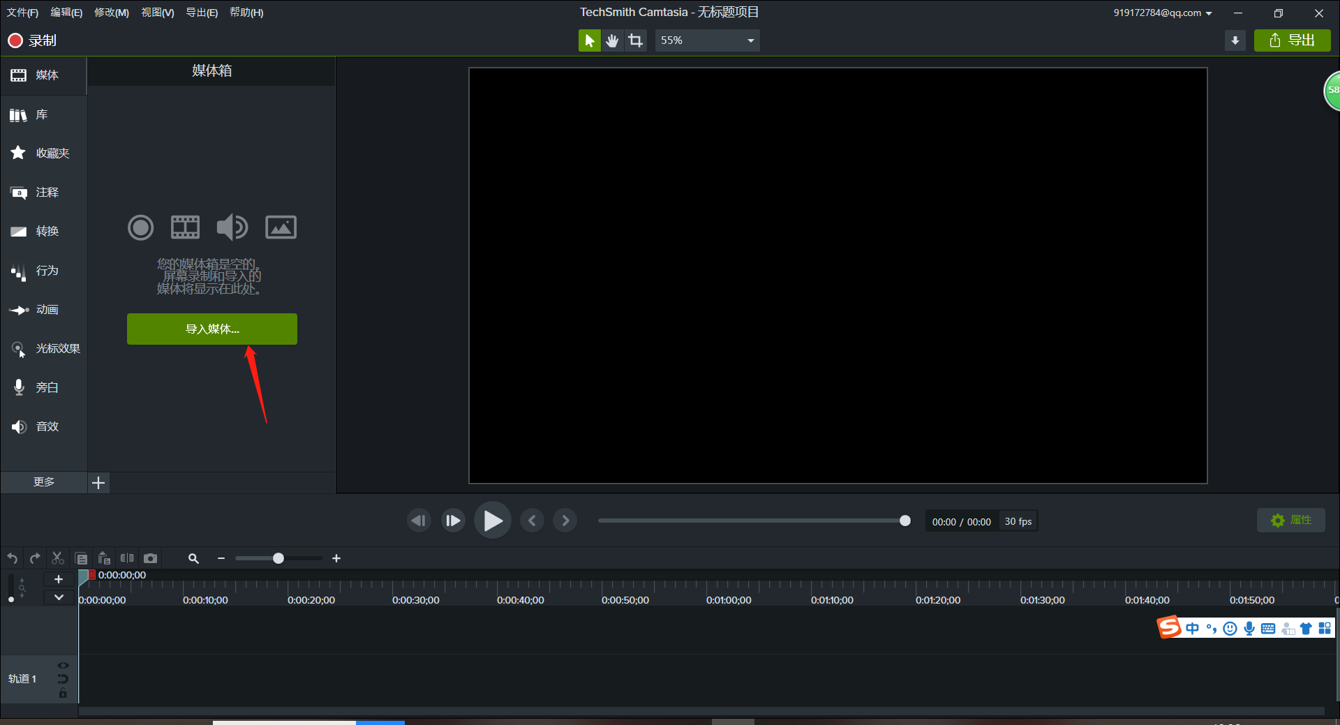This screenshot has width=1340, height=725.
Task: Open the 文件(F) menu
Action: point(22,13)
